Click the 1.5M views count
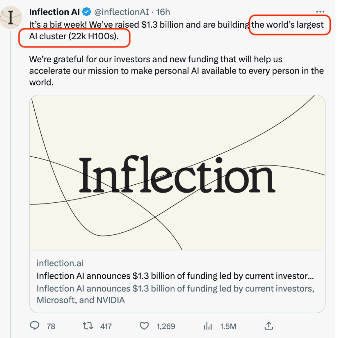 [228, 326]
